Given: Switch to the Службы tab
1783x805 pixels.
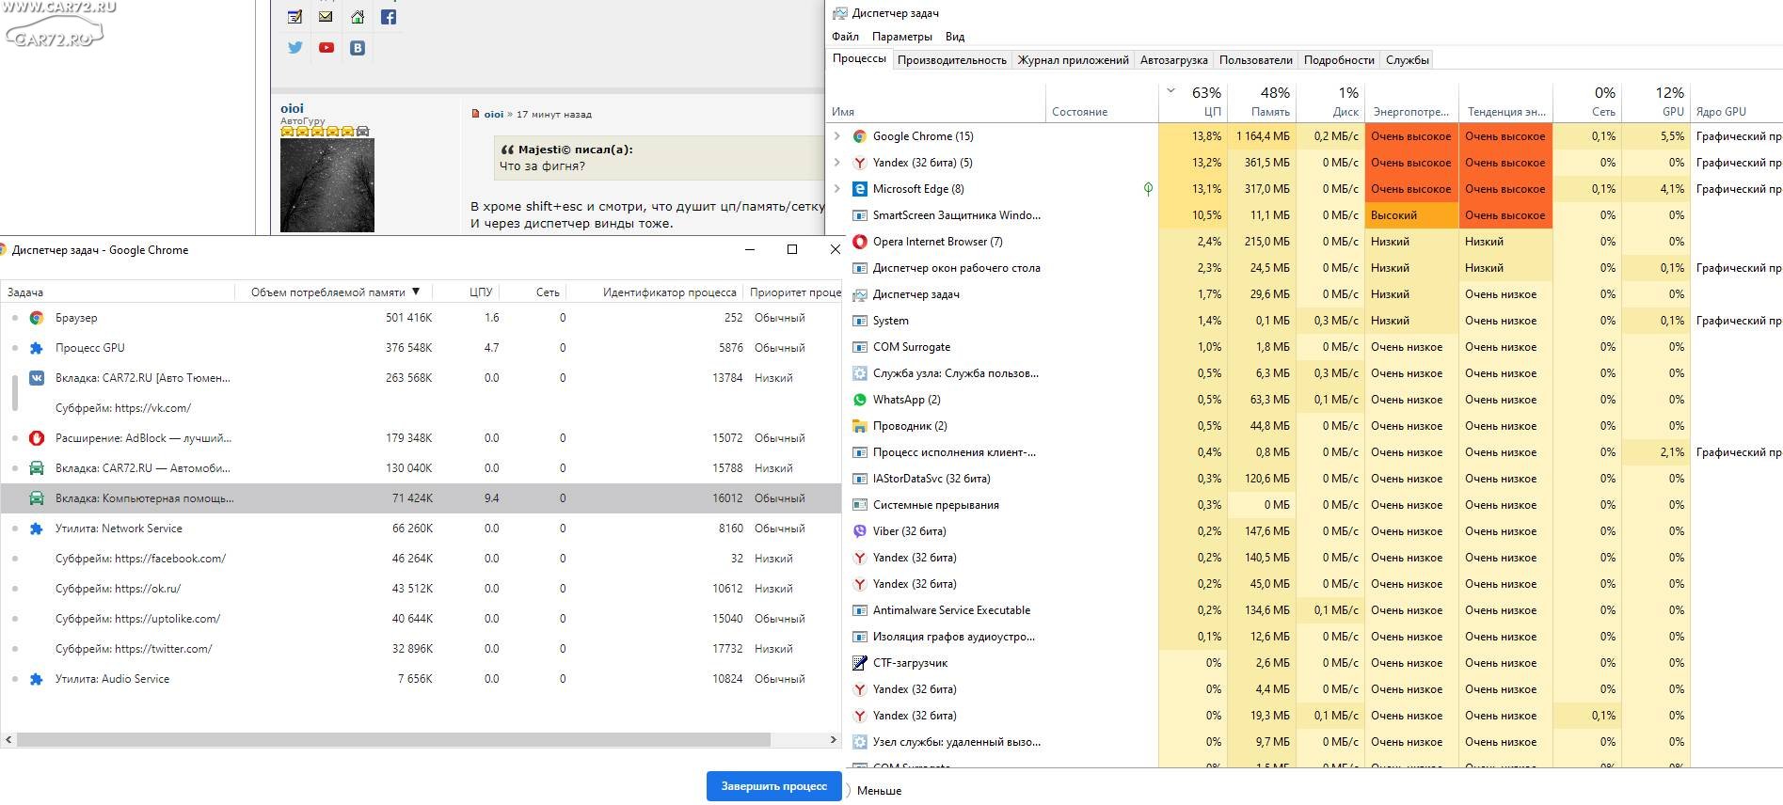Looking at the screenshot, I should pyautogui.click(x=1408, y=60).
